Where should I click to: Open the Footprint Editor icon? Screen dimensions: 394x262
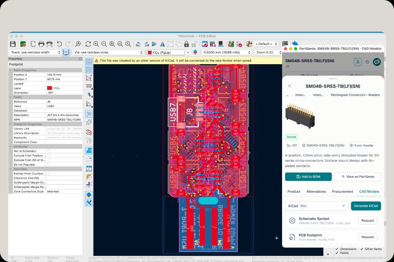[x=205, y=44]
